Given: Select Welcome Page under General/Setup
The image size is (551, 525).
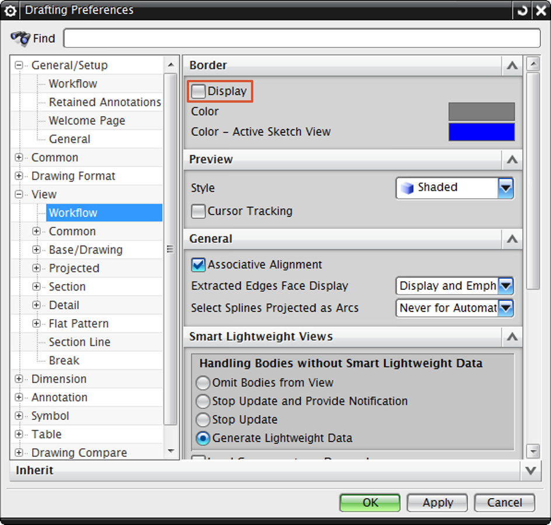Looking at the screenshot, I should tap(87, 121).
